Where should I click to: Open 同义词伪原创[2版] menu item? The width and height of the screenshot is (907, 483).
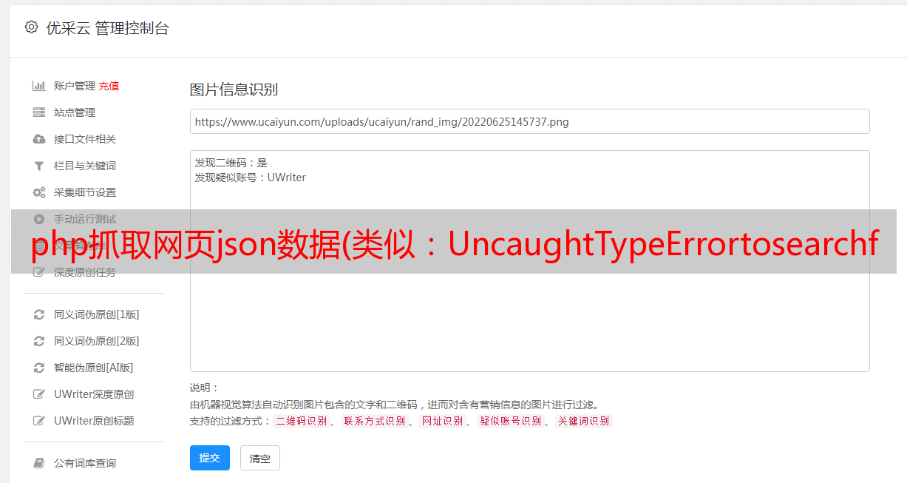pos(96,341)
